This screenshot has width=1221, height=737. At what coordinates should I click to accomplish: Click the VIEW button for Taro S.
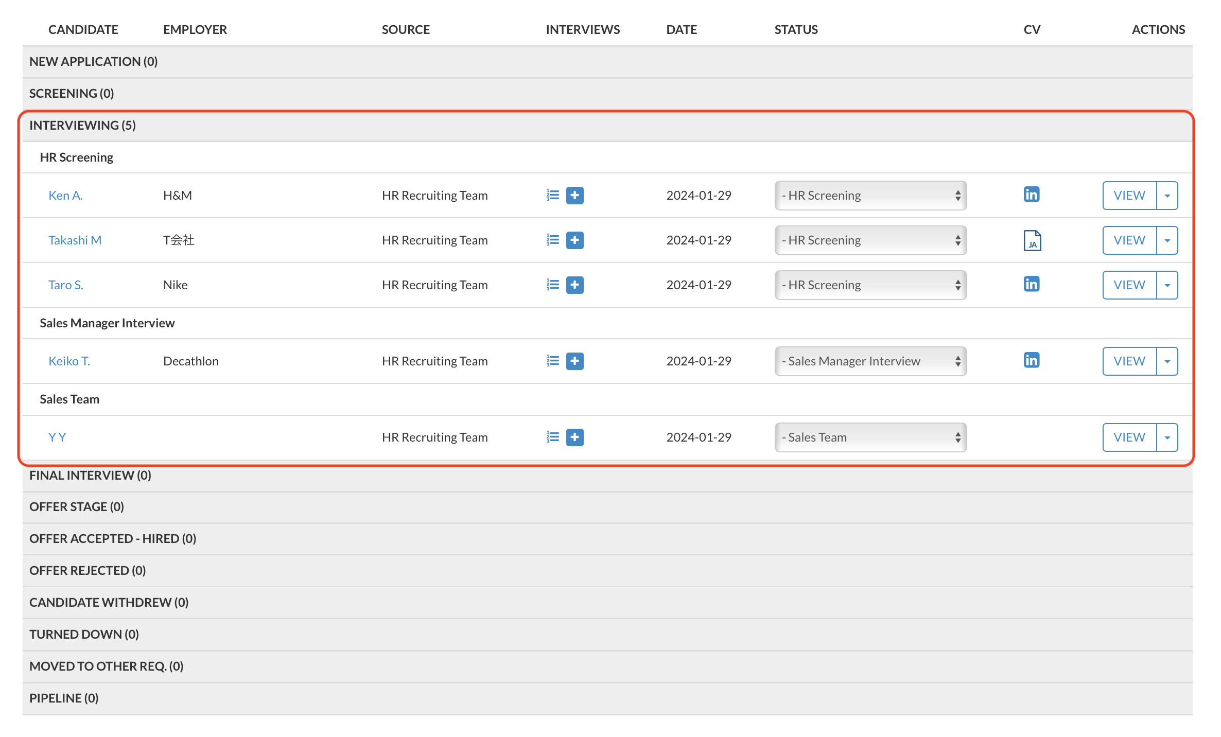[x=1129, y=285]
